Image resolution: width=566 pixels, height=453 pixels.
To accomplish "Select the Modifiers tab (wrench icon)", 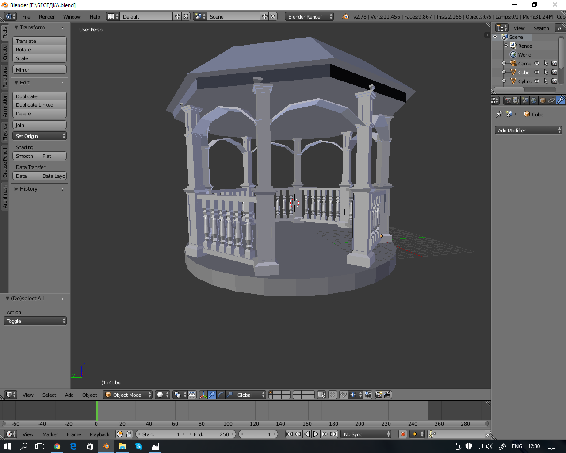I will [560, 100].
